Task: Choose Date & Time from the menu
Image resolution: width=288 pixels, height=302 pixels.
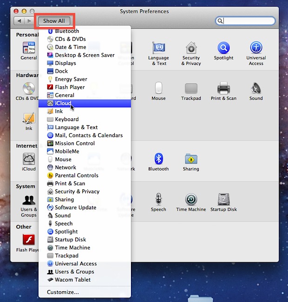Action: point(85,47)
